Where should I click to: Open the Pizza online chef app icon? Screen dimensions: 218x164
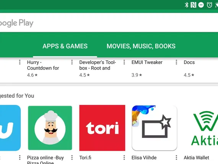(50, 128)
